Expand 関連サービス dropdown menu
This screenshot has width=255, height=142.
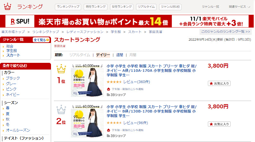[x=239, y=7]
